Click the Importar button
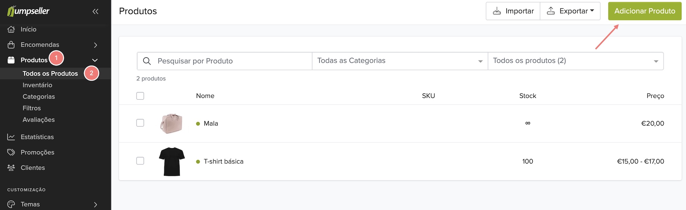The height and width of the screenshot is (210, 686). tap(513, 11)
